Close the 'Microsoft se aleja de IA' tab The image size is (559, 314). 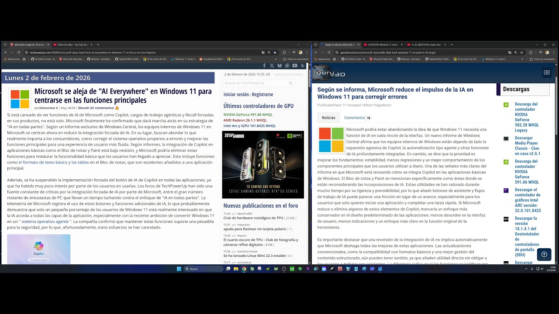(x=48, y=44)
